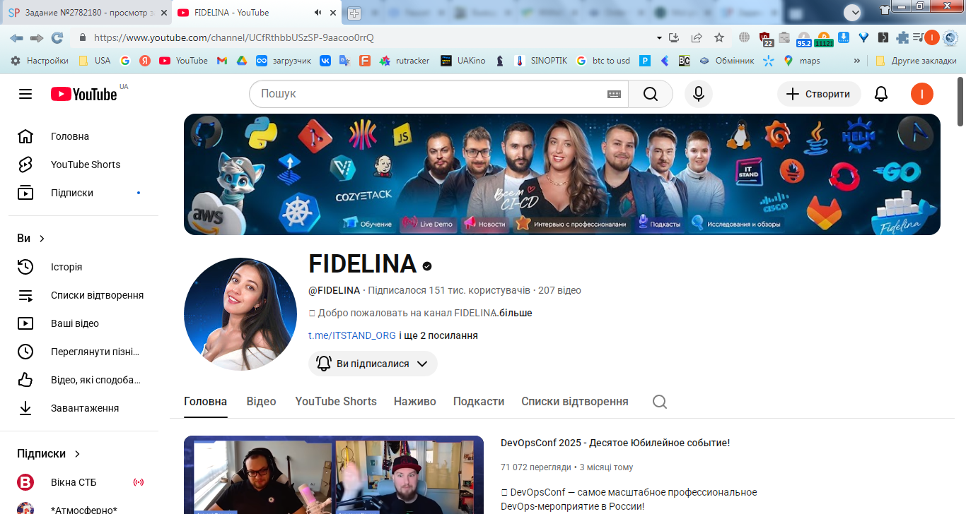
Task: Expand the Підписки section header
Action: tap(50, 454)
